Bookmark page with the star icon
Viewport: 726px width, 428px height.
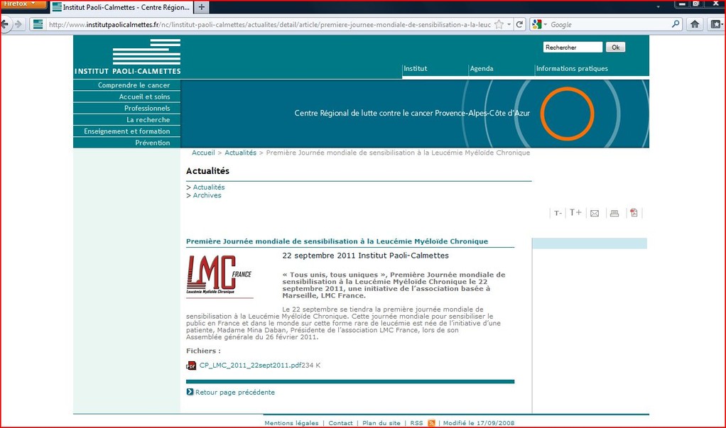499,25
